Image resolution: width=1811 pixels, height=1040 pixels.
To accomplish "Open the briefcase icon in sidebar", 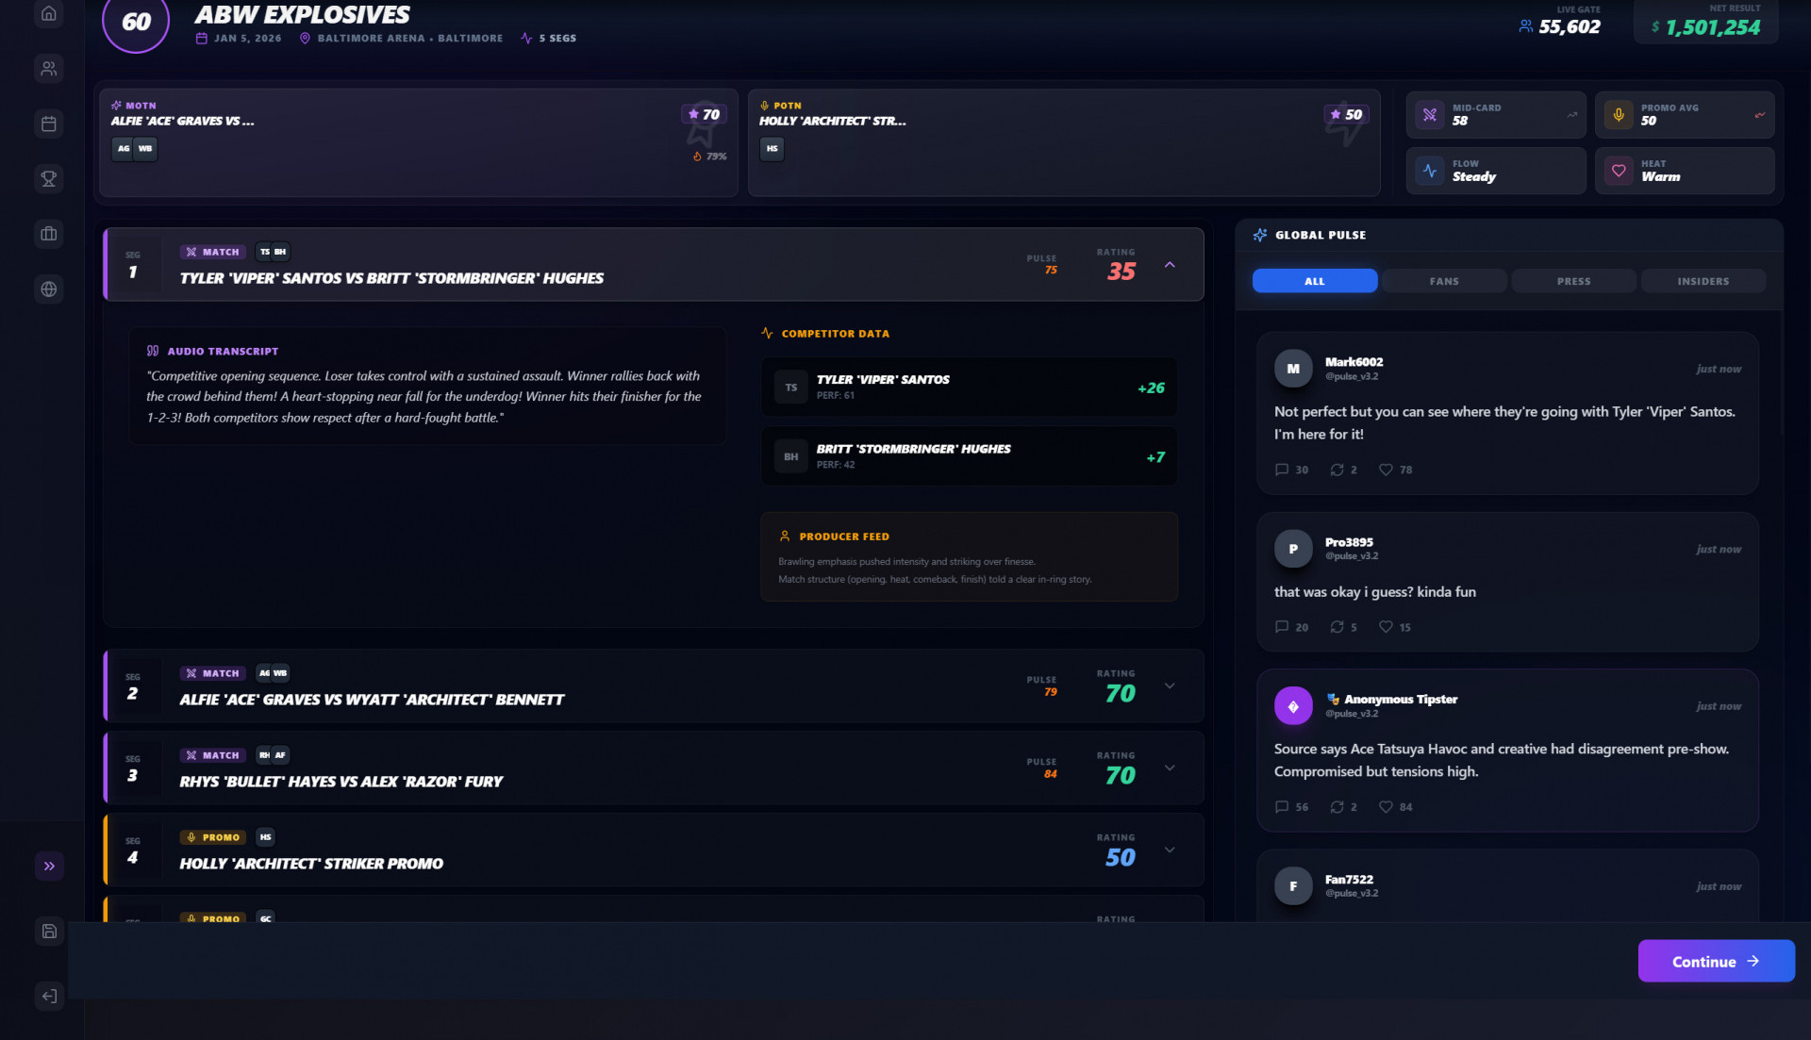I will point(49,234).
